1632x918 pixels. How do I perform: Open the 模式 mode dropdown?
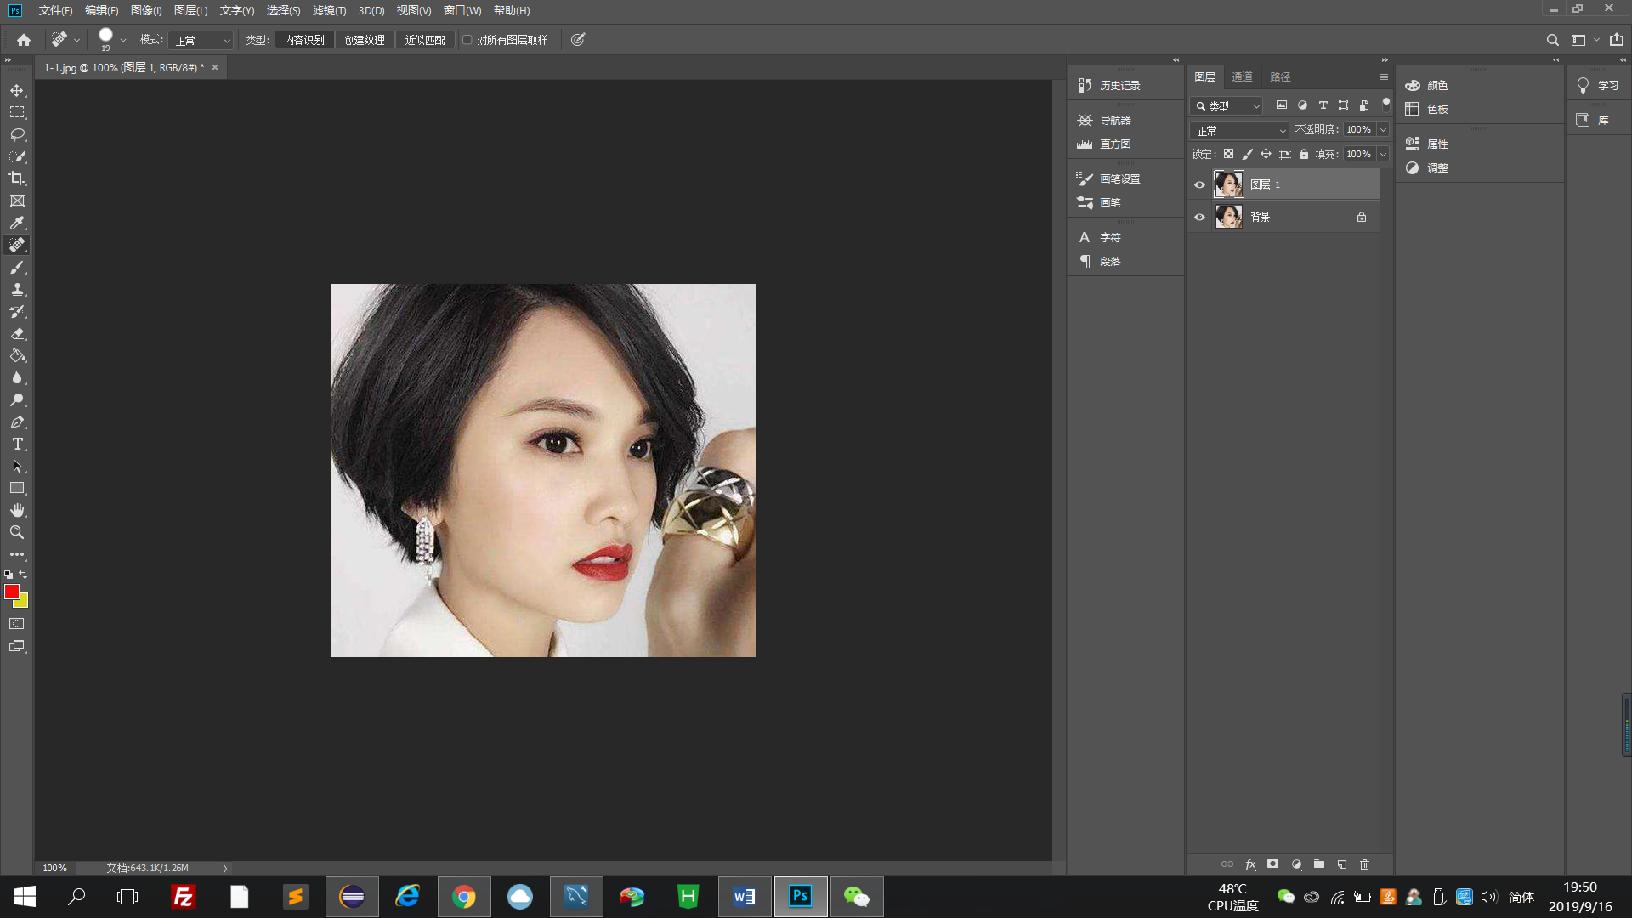[x=201, y=40]
